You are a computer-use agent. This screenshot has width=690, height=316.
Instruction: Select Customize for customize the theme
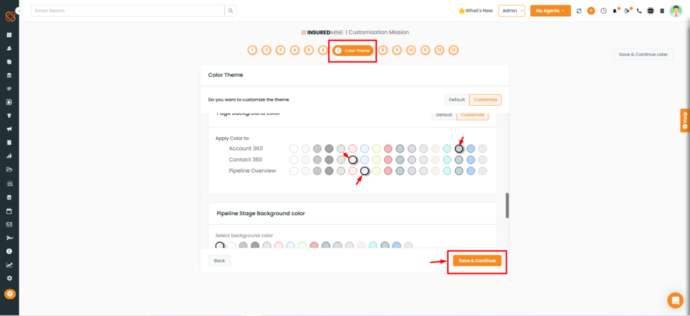pyautogui.click(x=485, y=100)
